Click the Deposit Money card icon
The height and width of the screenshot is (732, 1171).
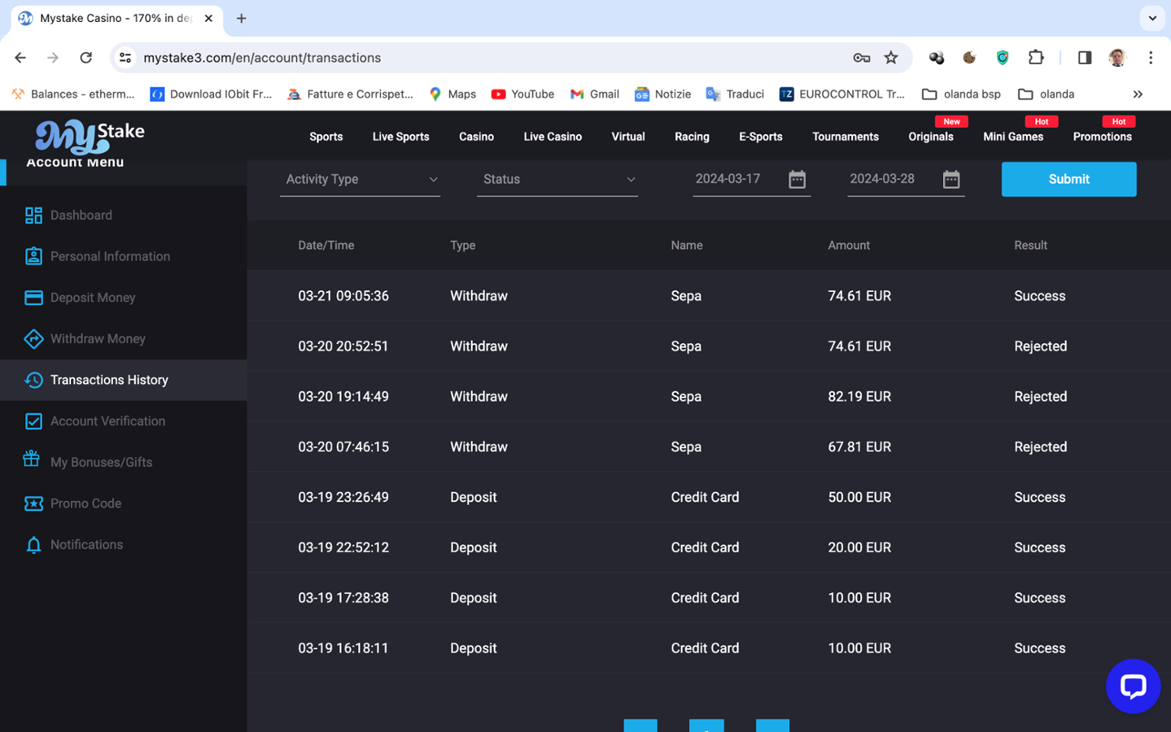click(34, 297)
